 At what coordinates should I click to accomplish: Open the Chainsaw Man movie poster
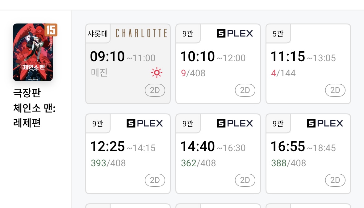pos(33,52)
